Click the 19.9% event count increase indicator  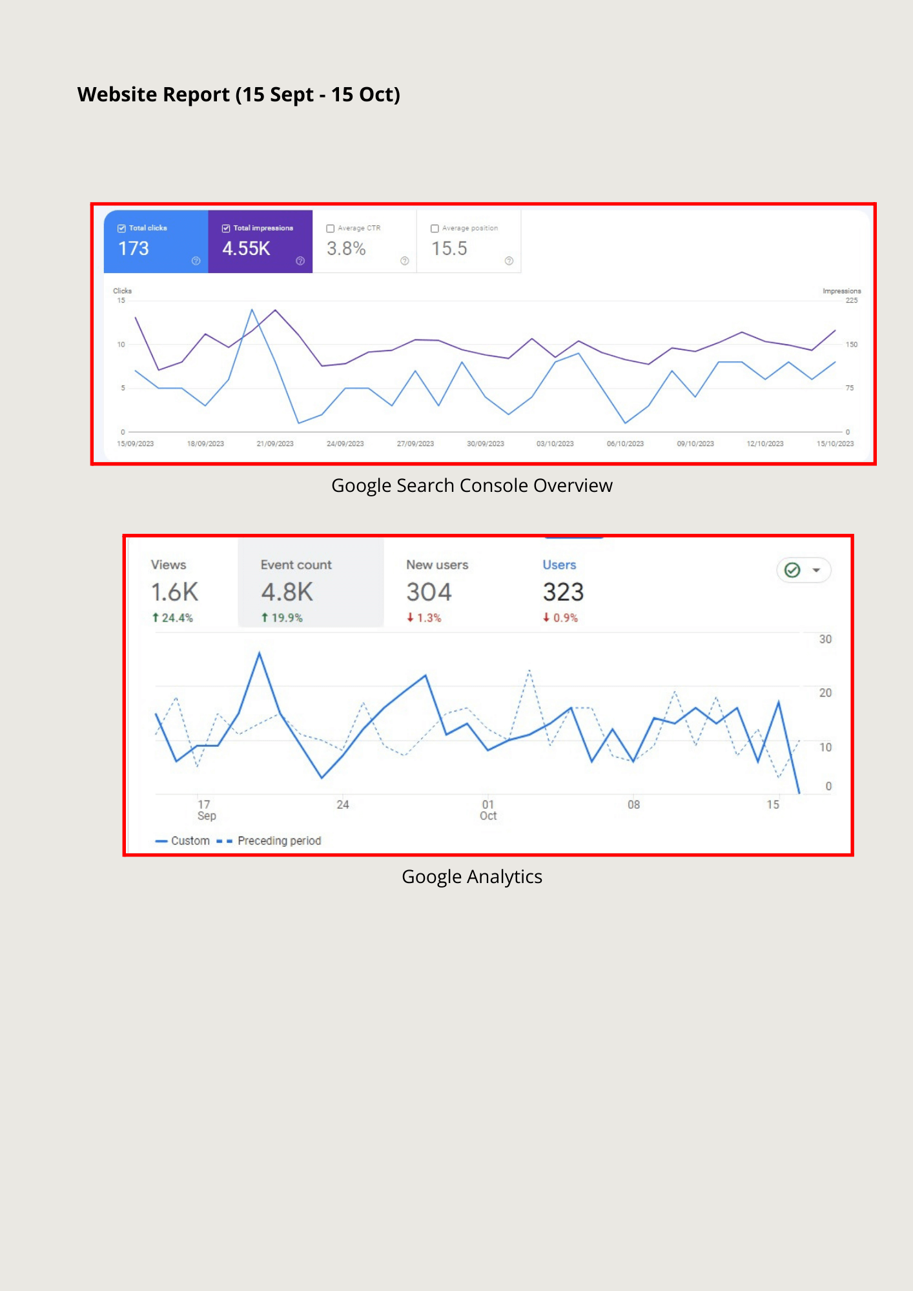pyautogui.click(x=282, y=618)
